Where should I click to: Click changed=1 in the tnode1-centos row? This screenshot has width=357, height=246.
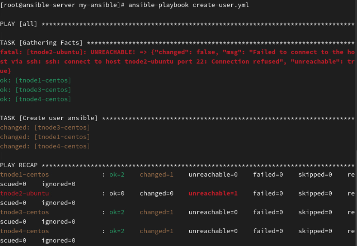[157, 175]
